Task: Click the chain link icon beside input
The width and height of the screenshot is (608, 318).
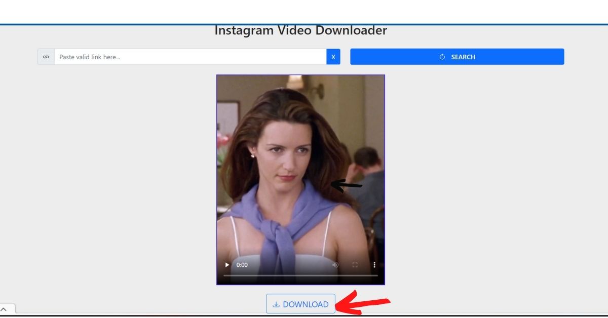Action: point(46,57)
